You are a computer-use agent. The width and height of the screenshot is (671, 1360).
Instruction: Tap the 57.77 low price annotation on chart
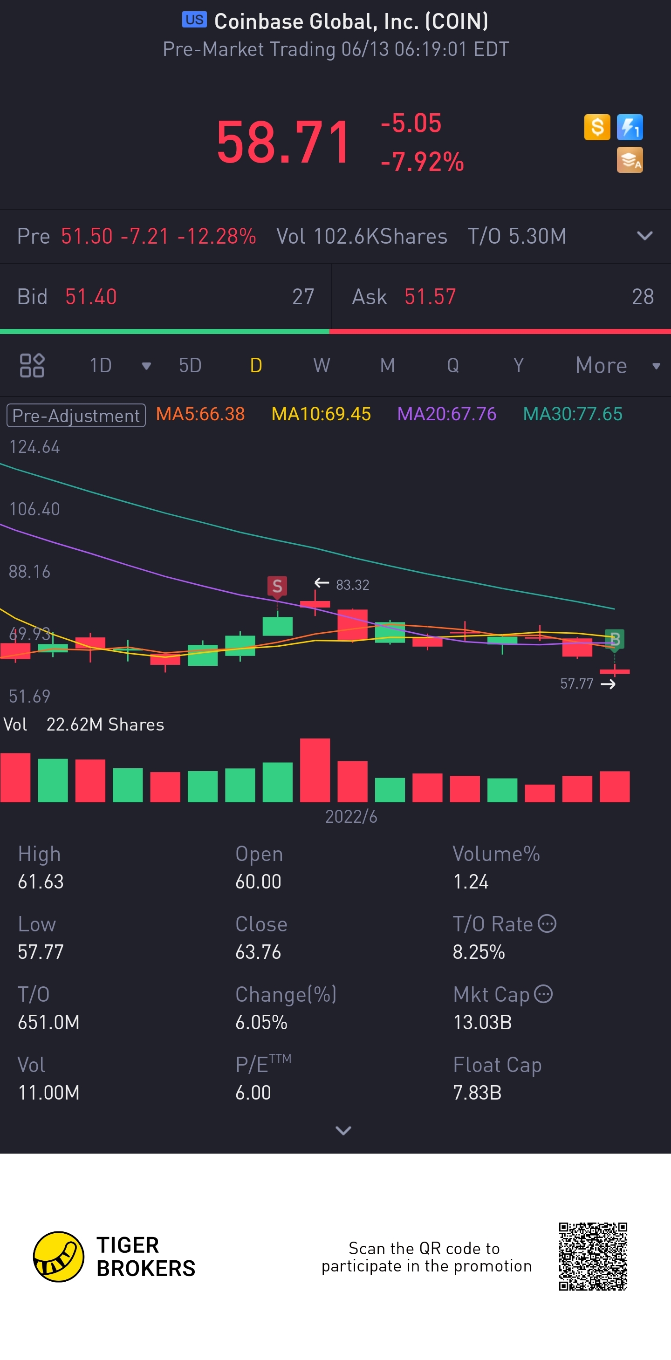coord(576,683)
